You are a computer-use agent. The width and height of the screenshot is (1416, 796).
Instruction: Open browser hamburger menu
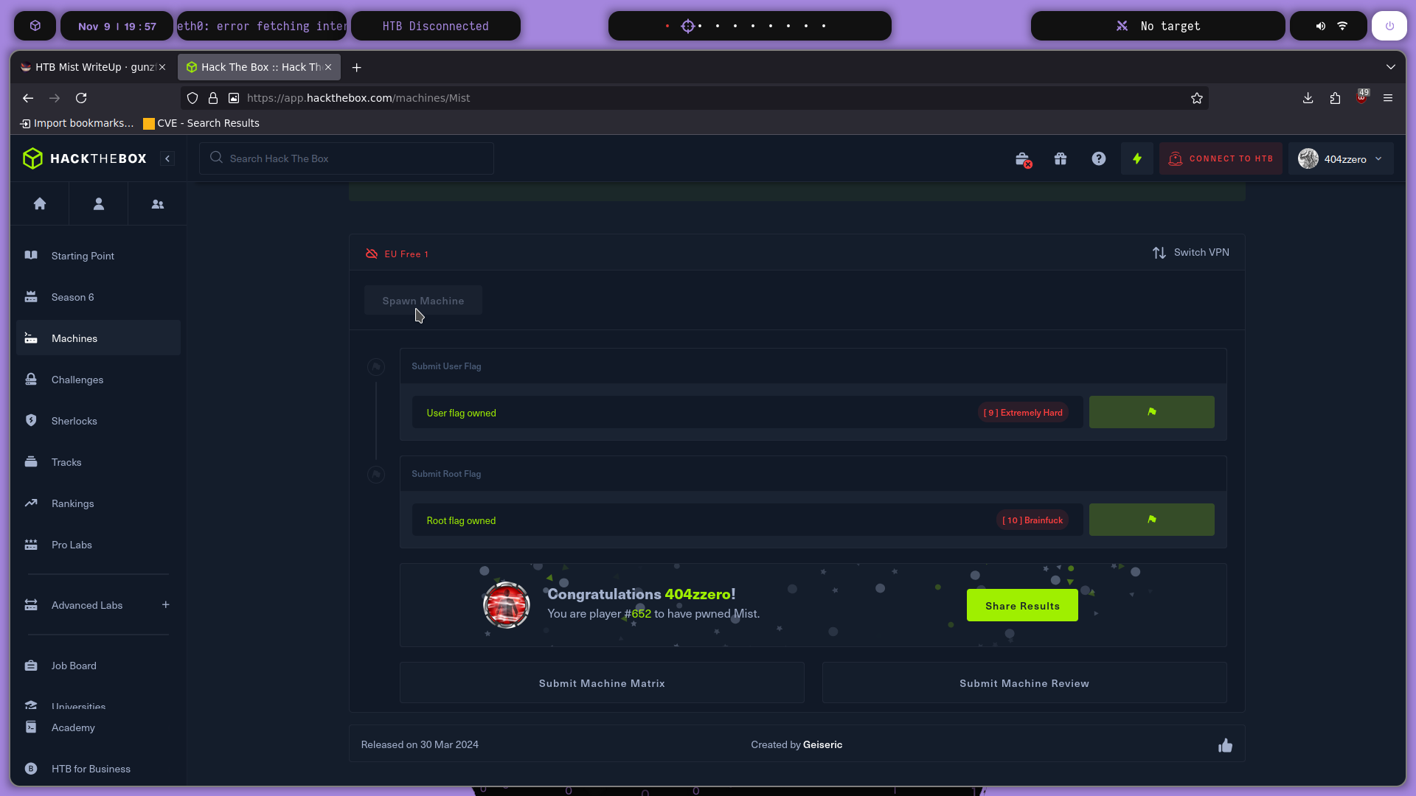(x=1388, y=98)
